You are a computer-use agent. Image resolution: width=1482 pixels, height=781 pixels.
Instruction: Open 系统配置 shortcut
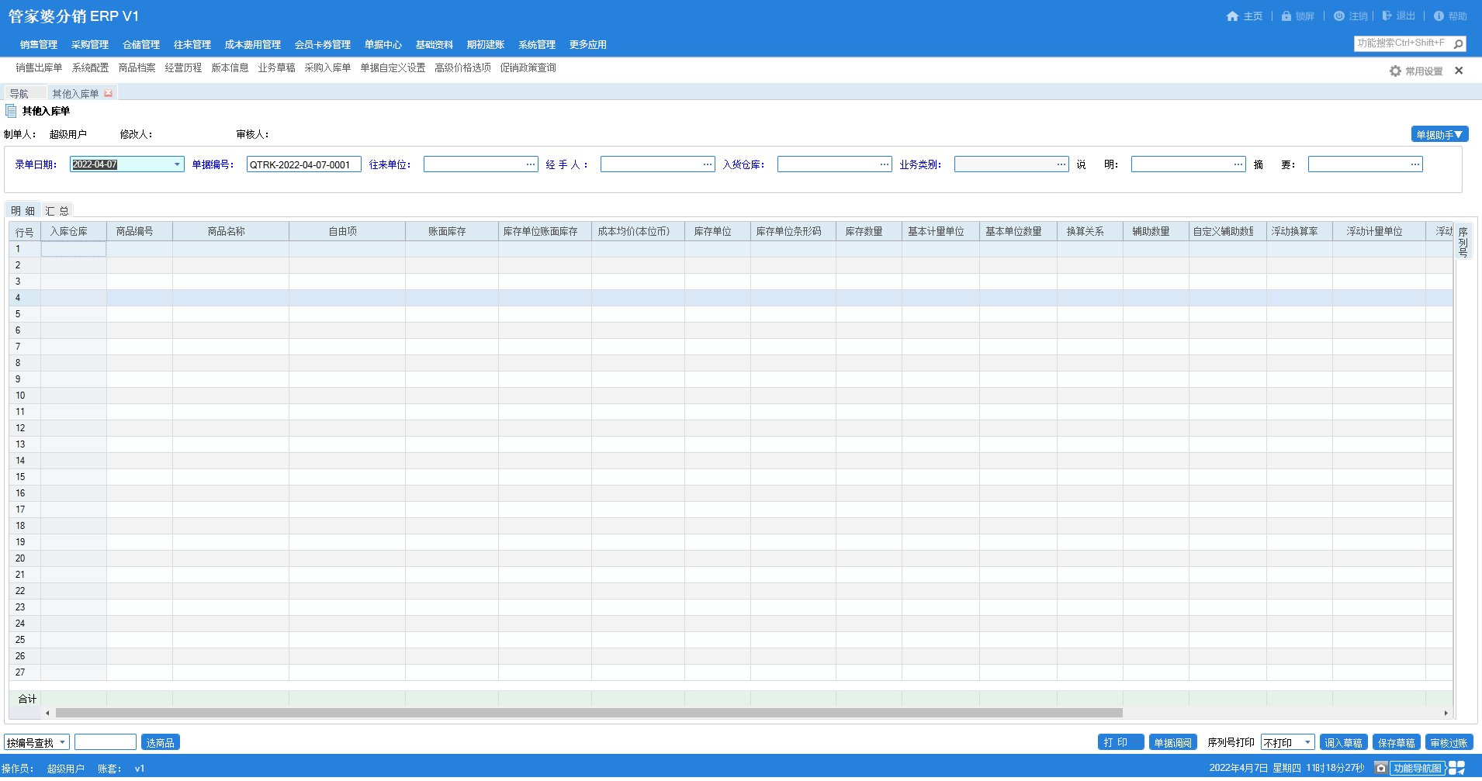[x=91, y=68]
